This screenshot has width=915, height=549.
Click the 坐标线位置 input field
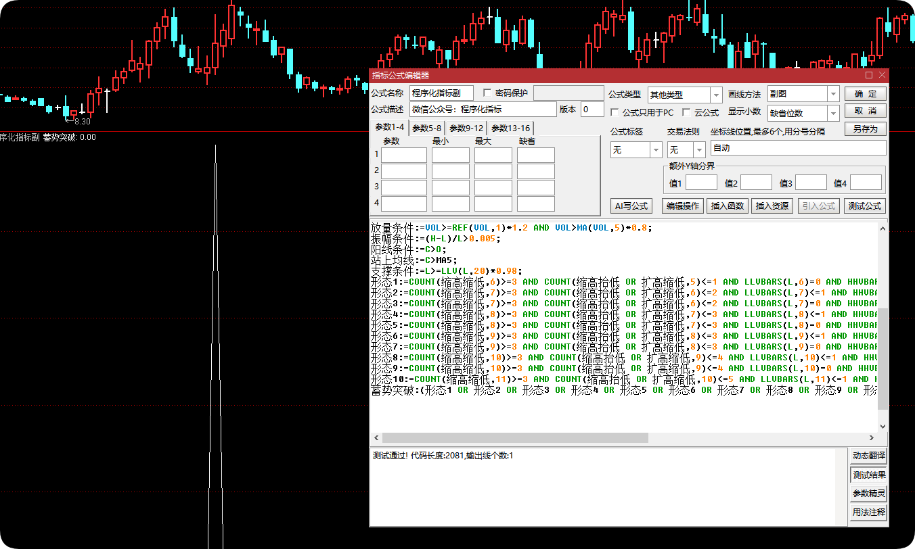(x=798, y=148)
